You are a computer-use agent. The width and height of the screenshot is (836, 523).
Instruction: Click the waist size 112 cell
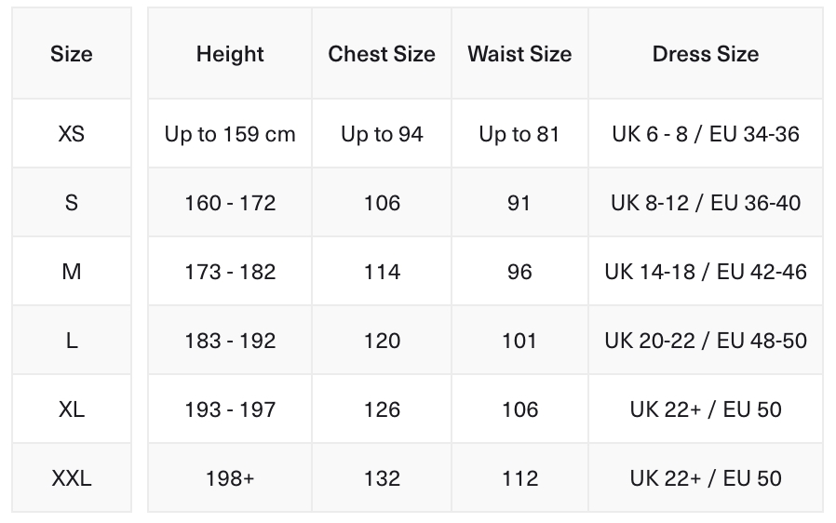coord(519,478)
